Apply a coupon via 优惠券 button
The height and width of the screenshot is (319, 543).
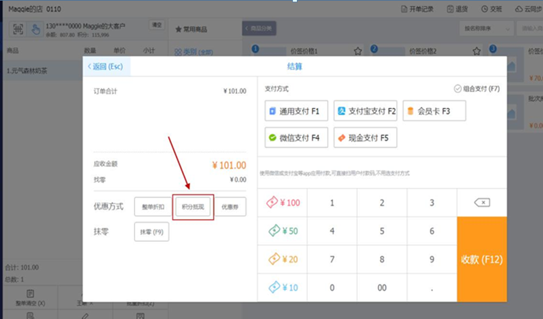click(231, 207)
